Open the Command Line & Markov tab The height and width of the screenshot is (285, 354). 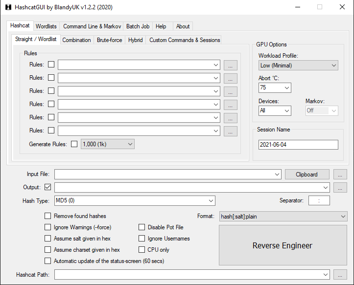[x=92, y=26]
